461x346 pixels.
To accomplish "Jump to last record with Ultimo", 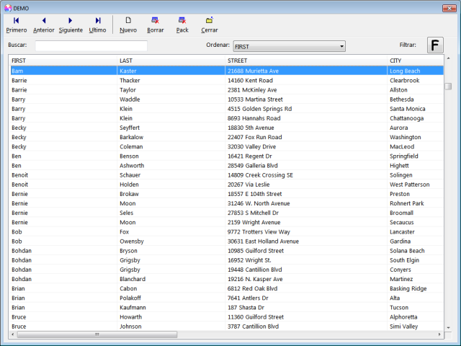I will [97, 25].
